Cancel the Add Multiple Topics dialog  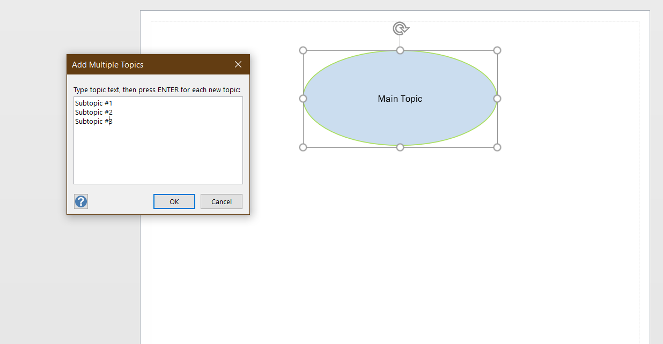point(222,201)
